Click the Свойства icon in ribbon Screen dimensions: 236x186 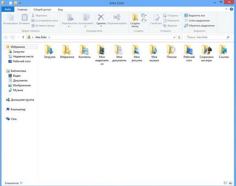tap(156, 17)
